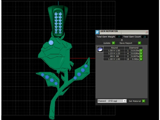Click the count cell showing 4
This screenshot has height=120, width=160.
[x=128, y=53]
